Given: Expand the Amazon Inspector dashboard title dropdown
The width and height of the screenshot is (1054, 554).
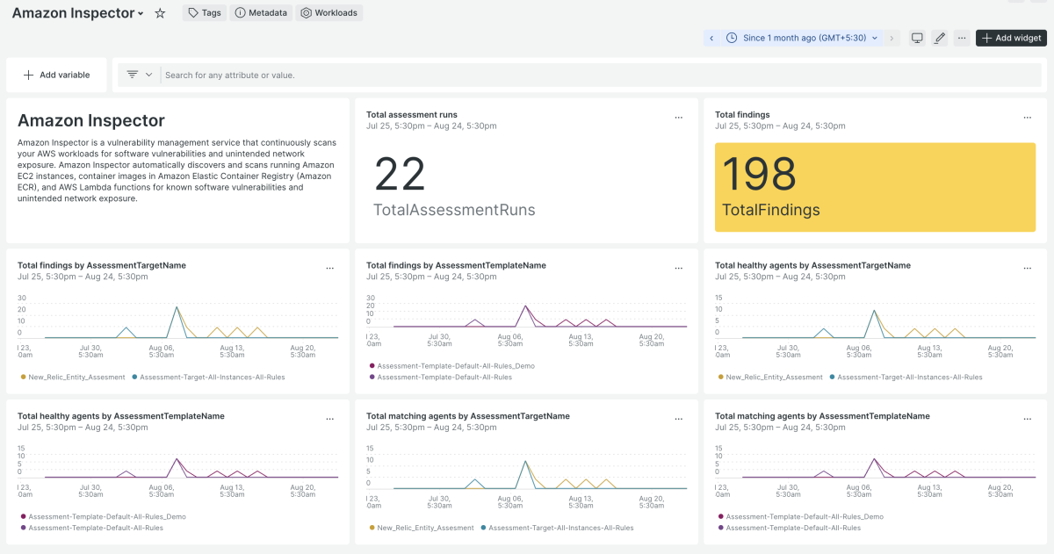Looking at the screenshot, I should (x=141, y=14).
